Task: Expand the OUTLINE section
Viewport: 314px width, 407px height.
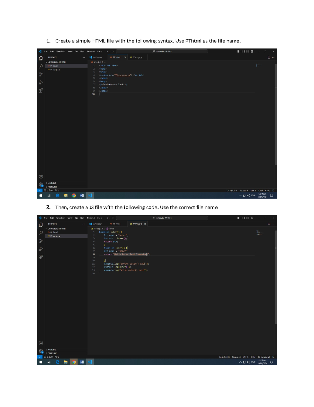Action: click(x=52, y=183)
